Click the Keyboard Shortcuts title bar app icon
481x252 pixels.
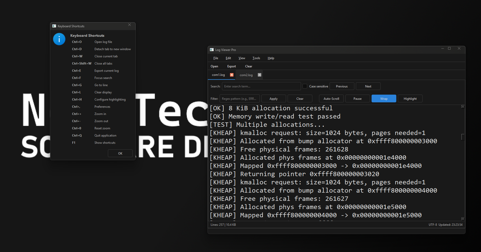54,26
